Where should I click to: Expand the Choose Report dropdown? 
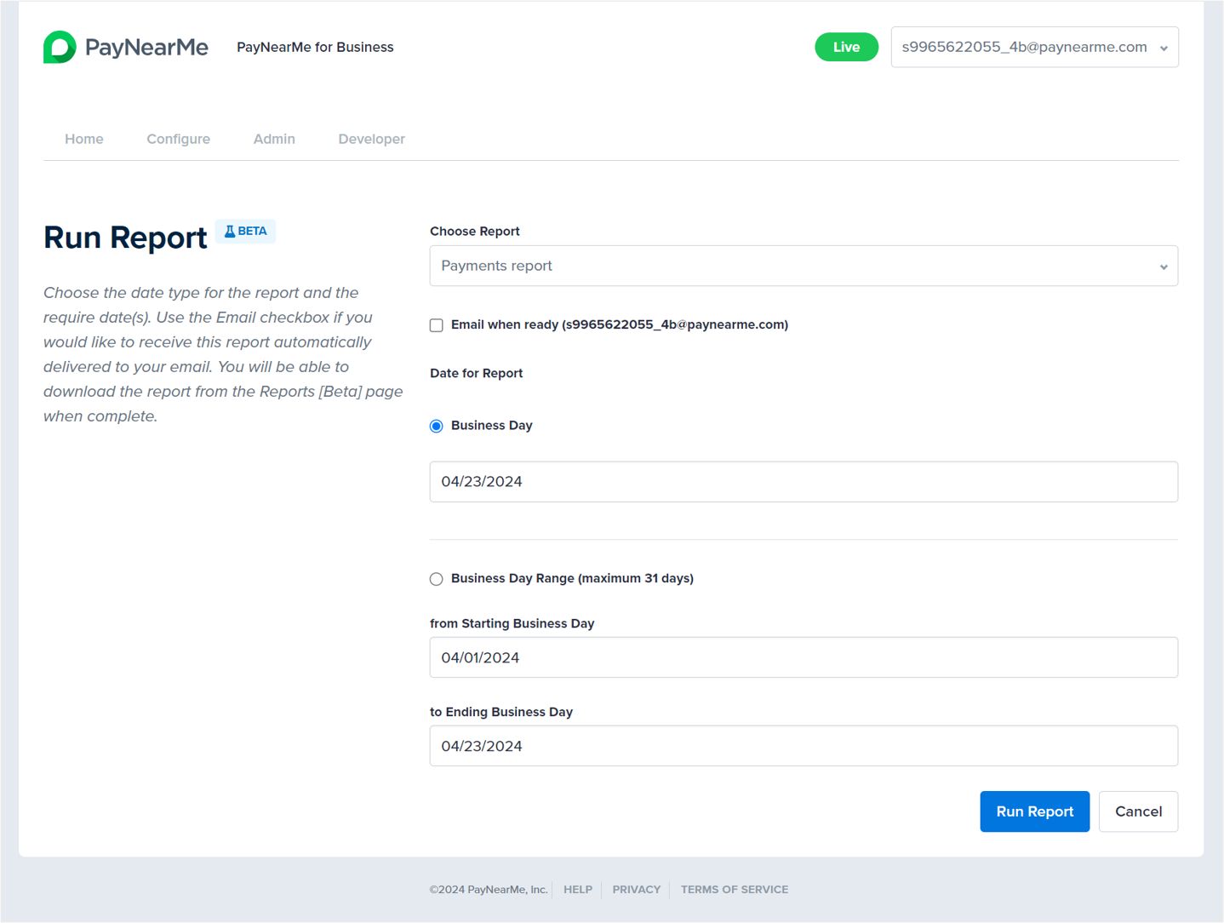click(804, 266)
